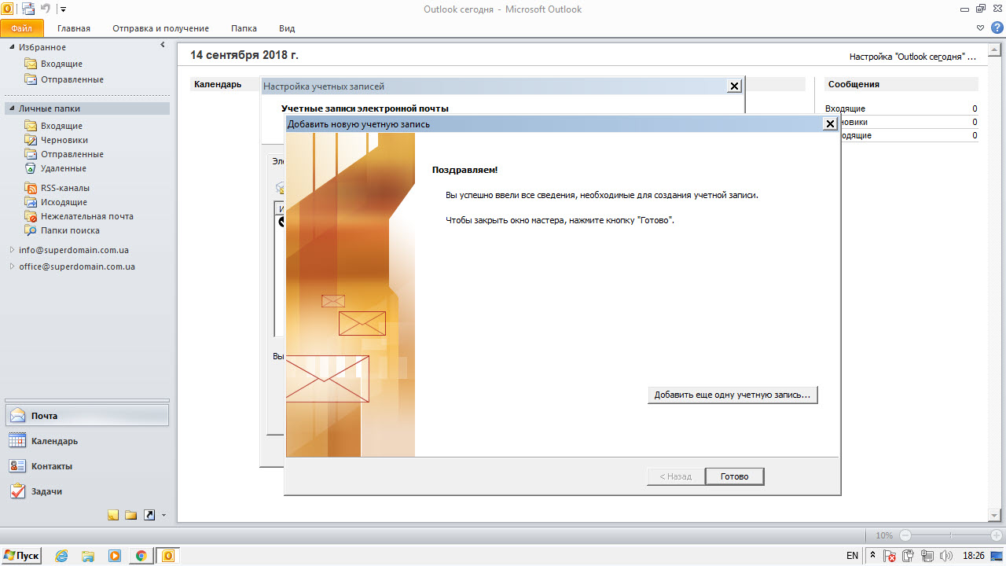Open Google Chrome from the taskbar
The width and height of the screenshot is (1006, 566).
click(141, 556)
